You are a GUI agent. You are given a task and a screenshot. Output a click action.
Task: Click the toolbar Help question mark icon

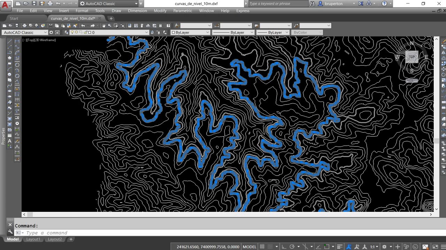pos(168,26)
